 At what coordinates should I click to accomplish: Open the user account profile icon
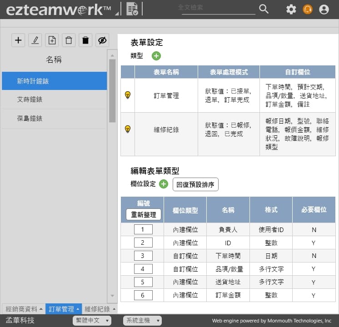324,9
